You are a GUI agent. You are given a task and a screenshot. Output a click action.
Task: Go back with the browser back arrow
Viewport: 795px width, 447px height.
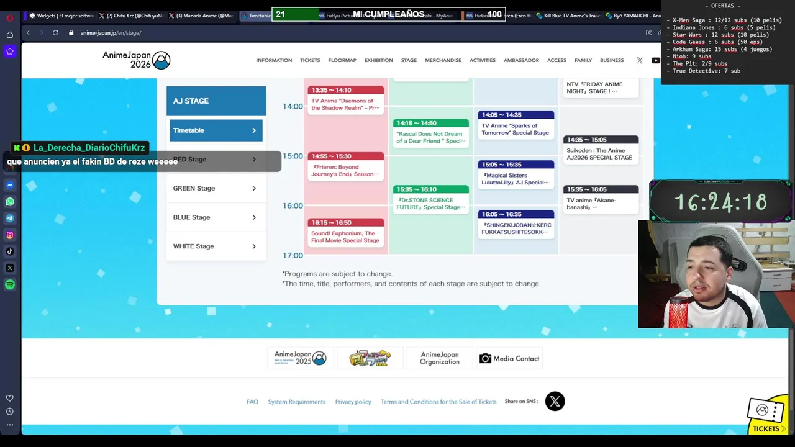click(28, 33)
